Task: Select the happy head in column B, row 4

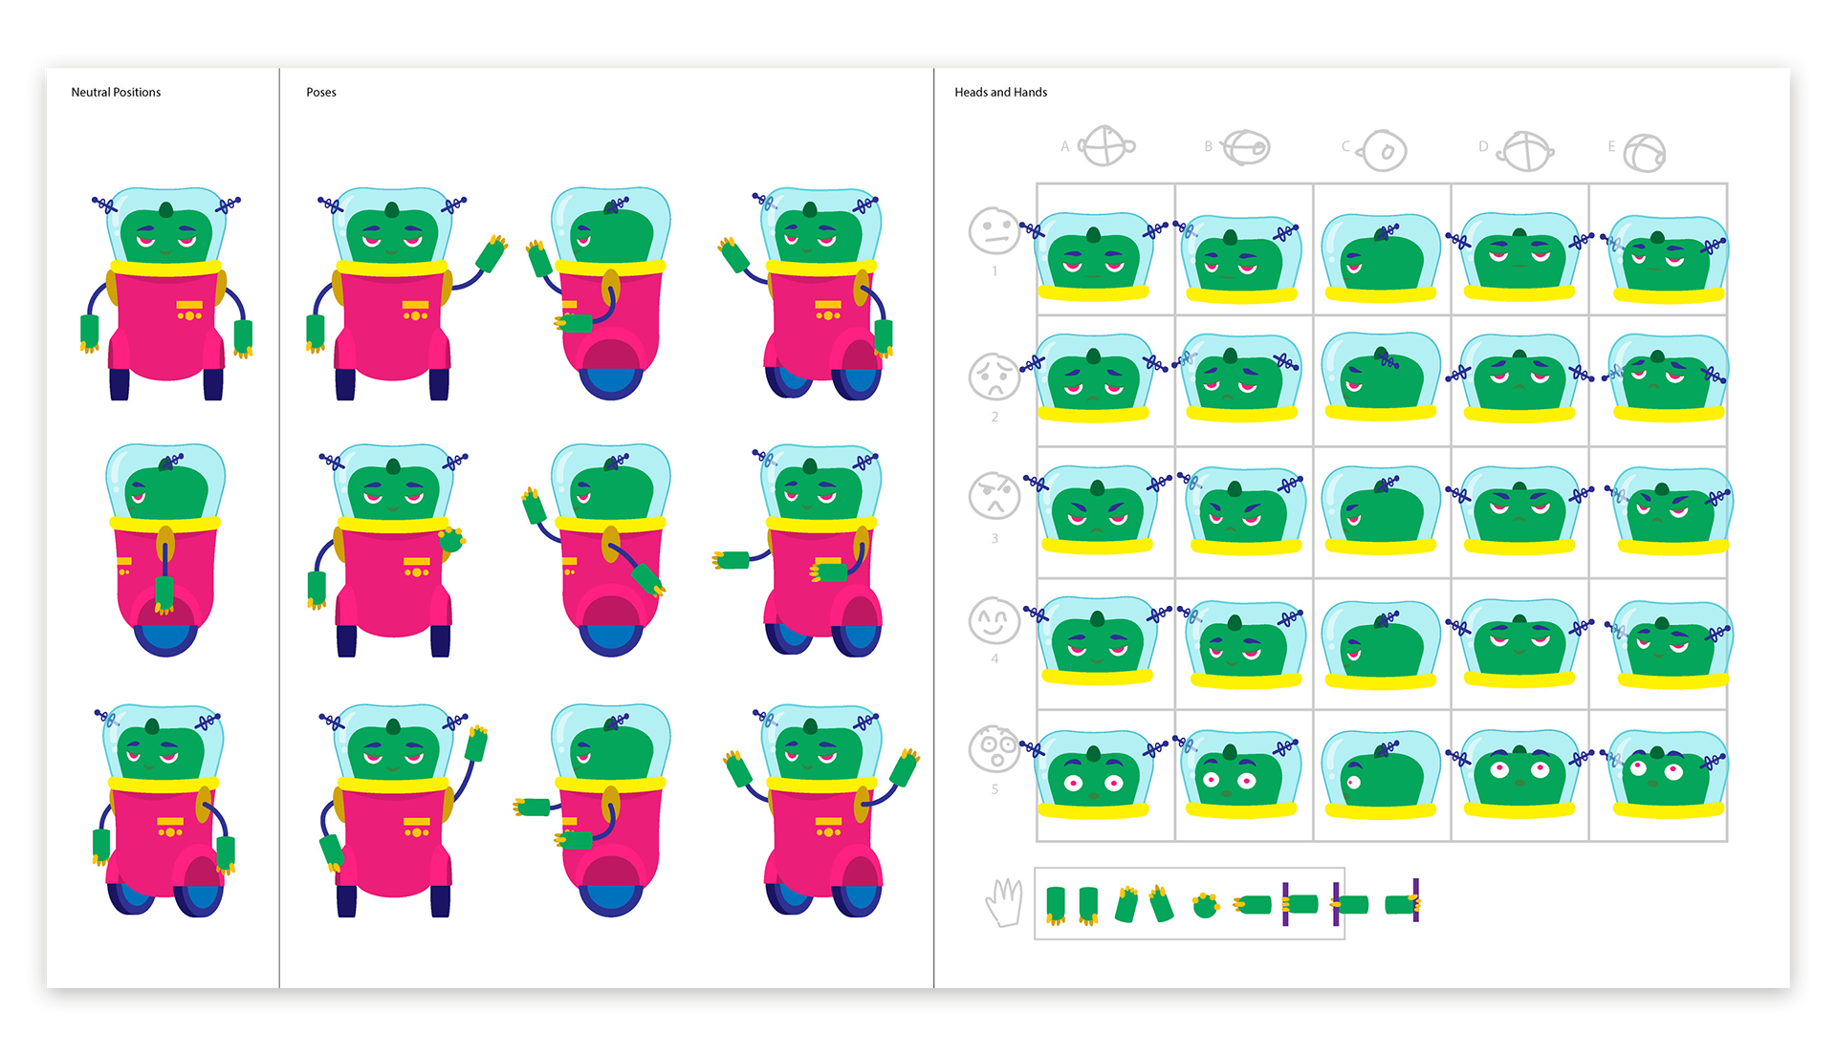Action: click(x=1243, y=643)
